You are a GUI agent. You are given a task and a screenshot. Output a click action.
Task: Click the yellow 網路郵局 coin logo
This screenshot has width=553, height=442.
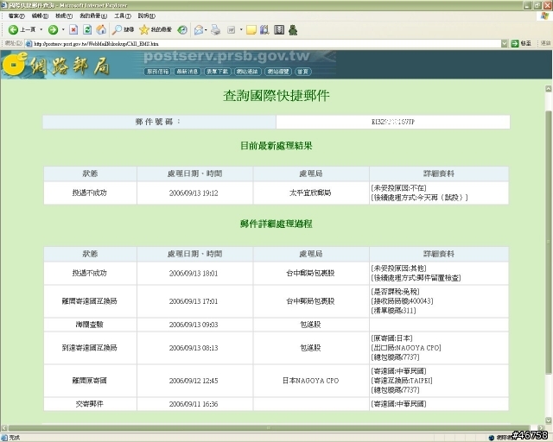[x=14, y=64]
